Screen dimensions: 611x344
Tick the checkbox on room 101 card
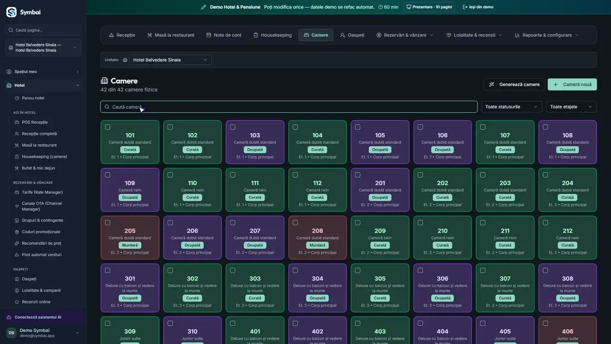pyautogui.click(x=107, y=127)
